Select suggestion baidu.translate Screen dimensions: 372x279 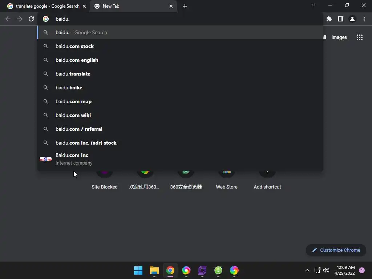[x=180, y=74]
